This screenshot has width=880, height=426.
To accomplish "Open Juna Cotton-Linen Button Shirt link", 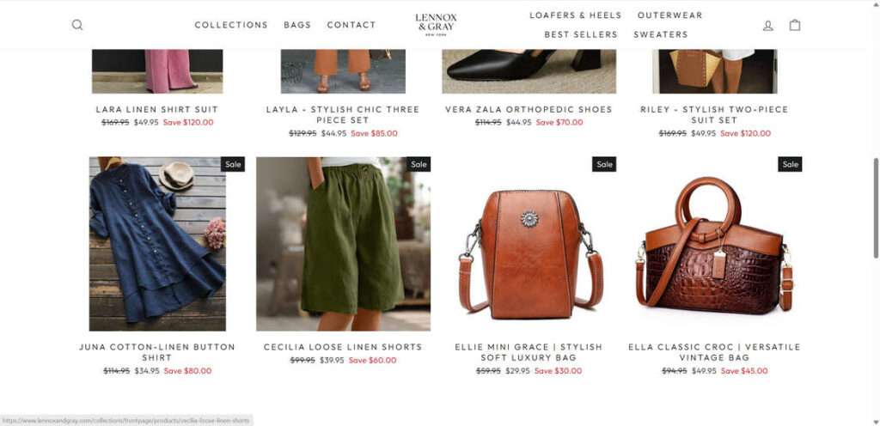I will [x=157, y=352].
